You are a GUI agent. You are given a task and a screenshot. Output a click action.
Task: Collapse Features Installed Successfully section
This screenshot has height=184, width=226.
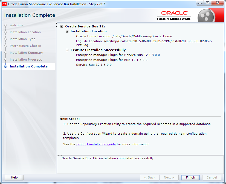67,50
